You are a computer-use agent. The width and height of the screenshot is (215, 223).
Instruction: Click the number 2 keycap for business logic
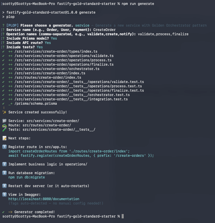coord(4,164)
